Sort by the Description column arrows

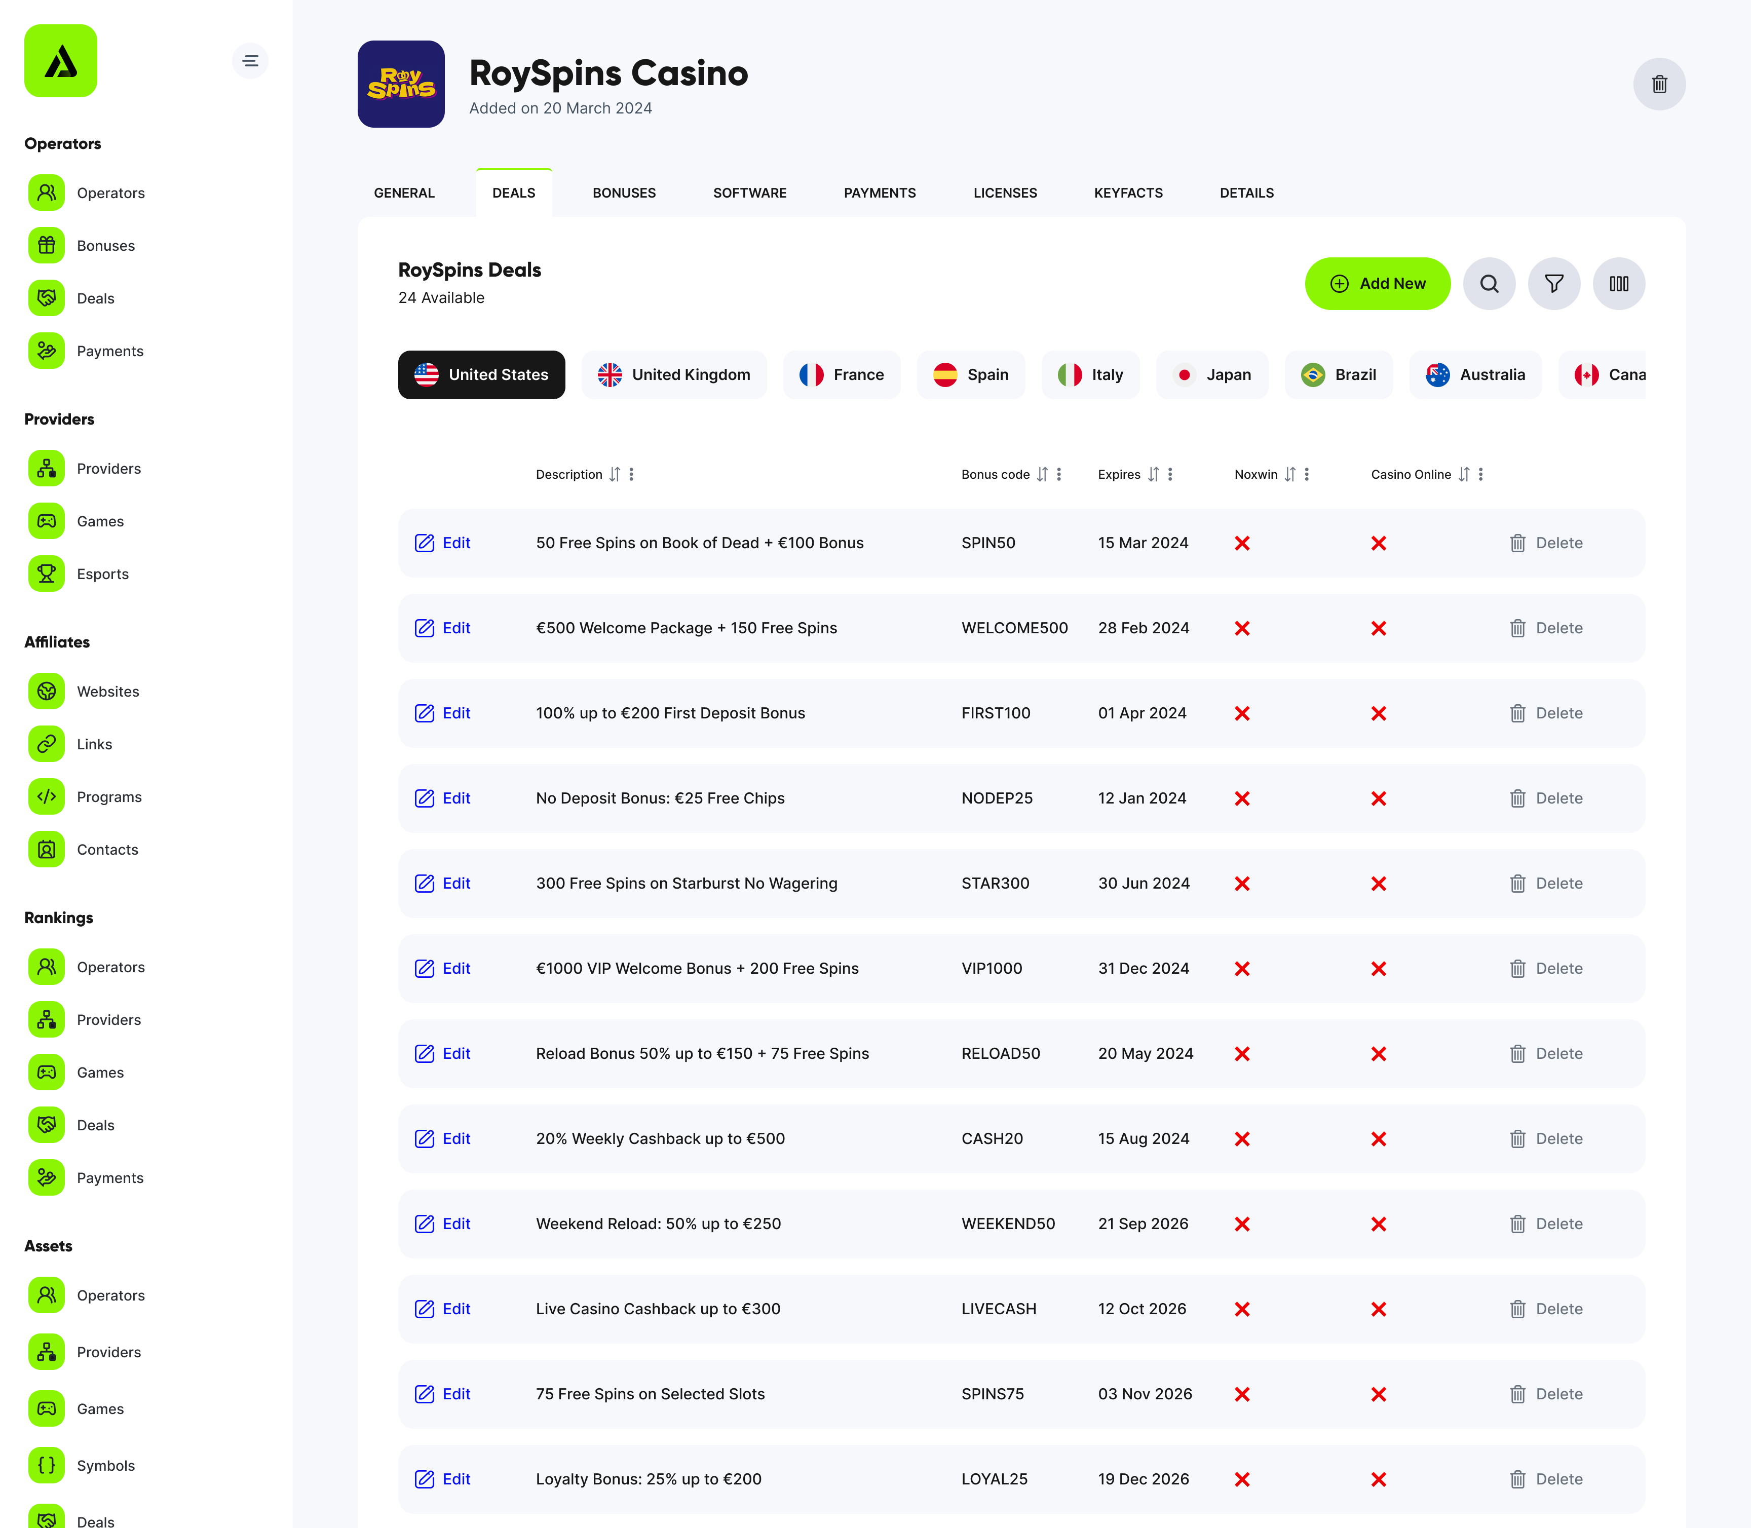click(615, 474)
